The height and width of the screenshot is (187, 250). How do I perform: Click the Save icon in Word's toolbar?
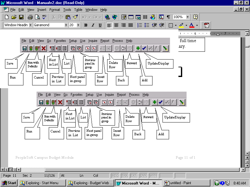click(21, 17)
